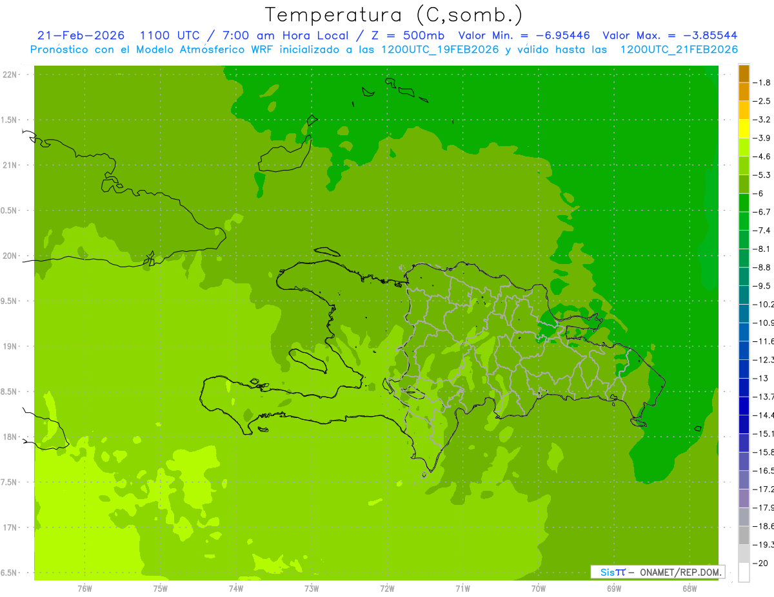Viewport: 774px width, 597px height.
Task: Pick the dark orange swatch atop the colorbar
Action: pyautogui.click(x=744, y=73)
